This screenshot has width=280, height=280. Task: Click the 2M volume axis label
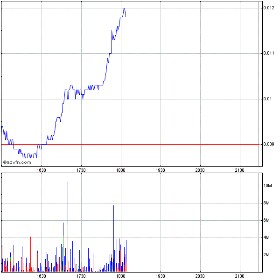click(x=266, y=255)
